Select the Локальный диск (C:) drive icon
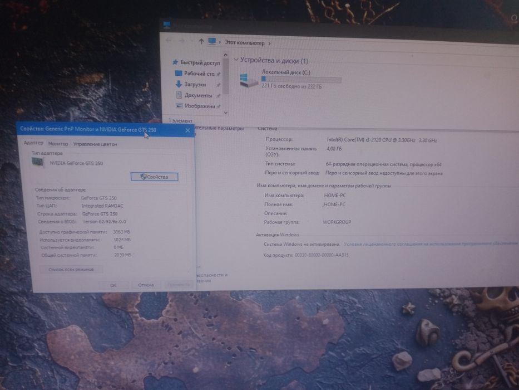This screenshot has width=519, height=390. (249, 80)
